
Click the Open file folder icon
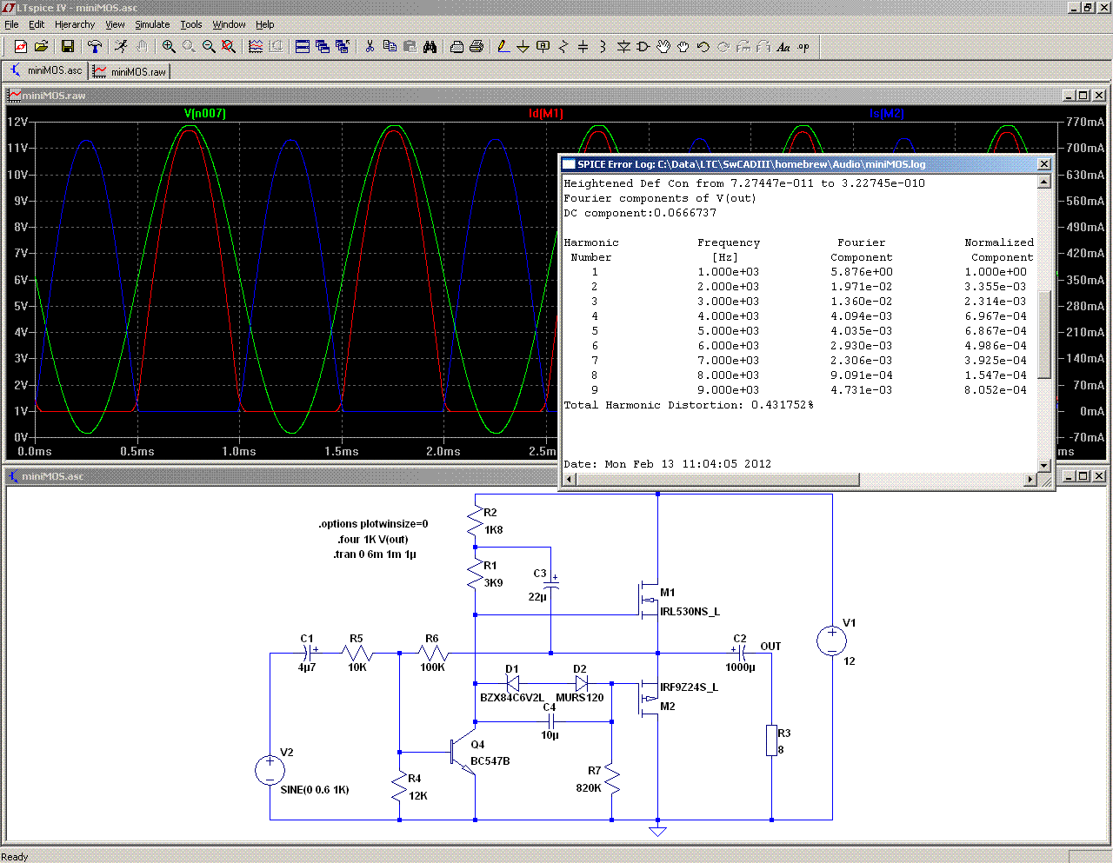(x=41, y=47)
